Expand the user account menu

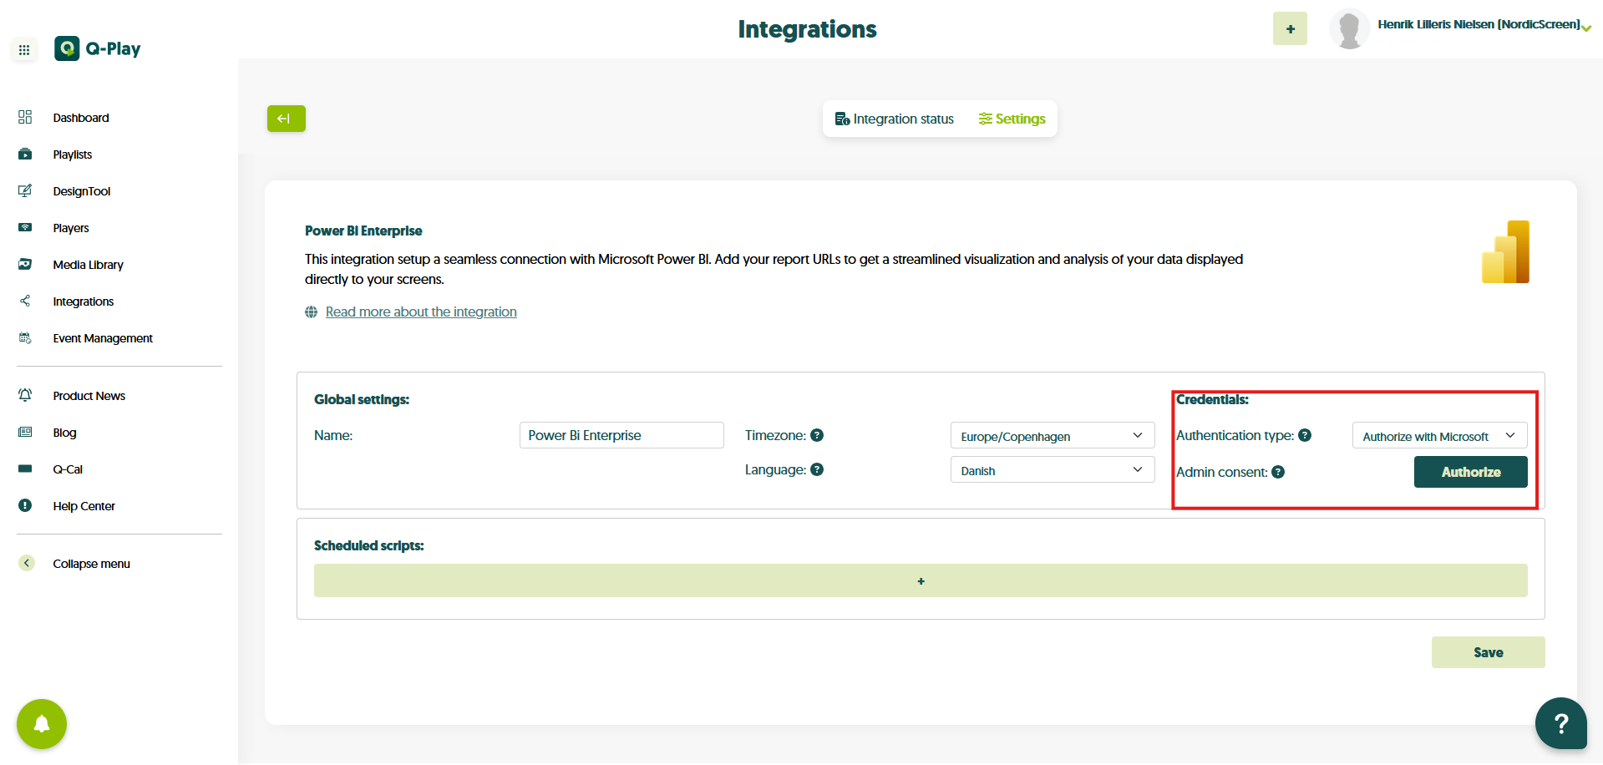1585,28
